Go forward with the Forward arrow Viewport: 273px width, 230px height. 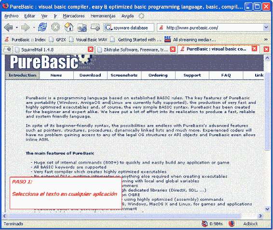[25, 27]
